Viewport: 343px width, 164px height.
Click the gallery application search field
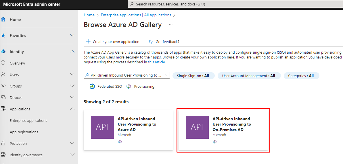pyautogui.click(x=127, y=75)
